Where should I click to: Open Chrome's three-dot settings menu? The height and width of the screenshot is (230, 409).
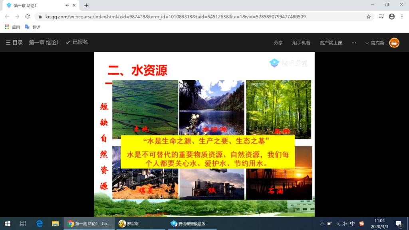click(402, 17)
